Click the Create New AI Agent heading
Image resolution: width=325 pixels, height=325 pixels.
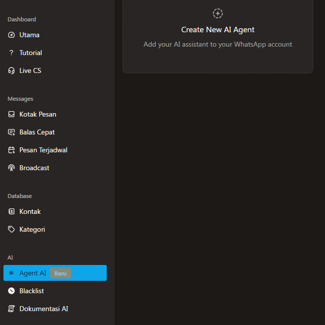(218, 30)
